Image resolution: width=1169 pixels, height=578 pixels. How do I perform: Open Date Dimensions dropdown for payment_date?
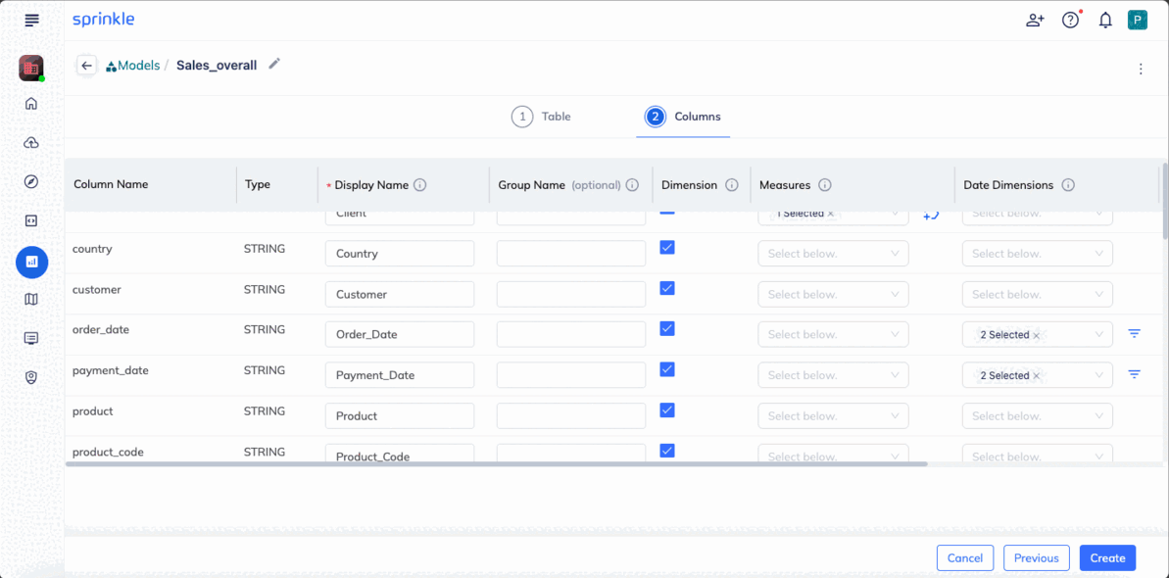1038,375
